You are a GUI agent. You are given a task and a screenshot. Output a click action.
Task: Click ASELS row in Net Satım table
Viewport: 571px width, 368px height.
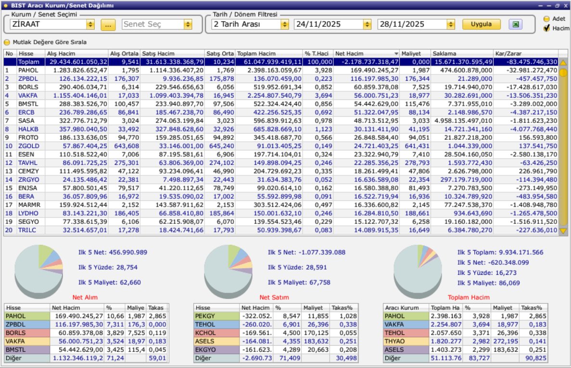pyautogui.click(x=276, y=341)
